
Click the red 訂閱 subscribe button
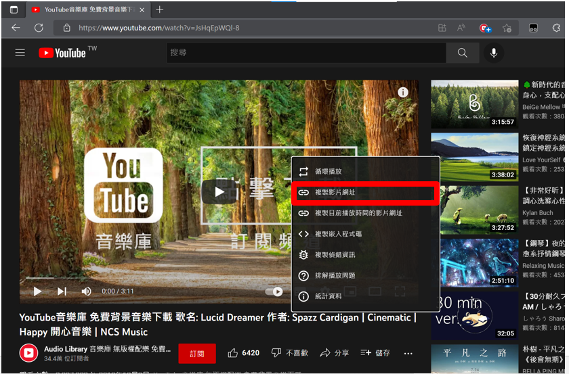197,353
